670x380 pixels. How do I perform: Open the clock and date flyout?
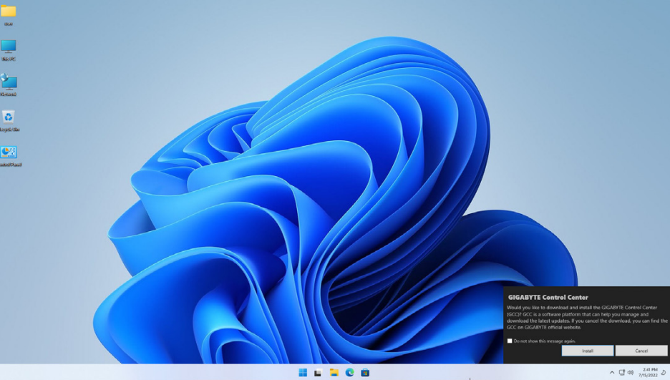coord(649,372)
